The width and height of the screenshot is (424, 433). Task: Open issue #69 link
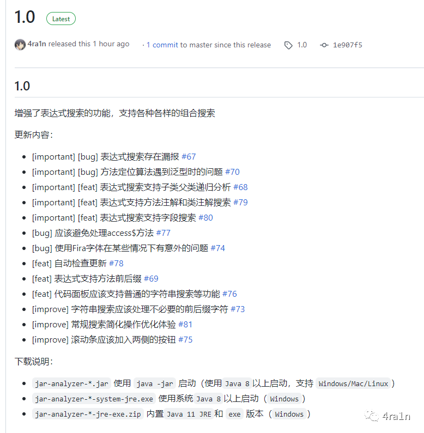coord(151,278)
